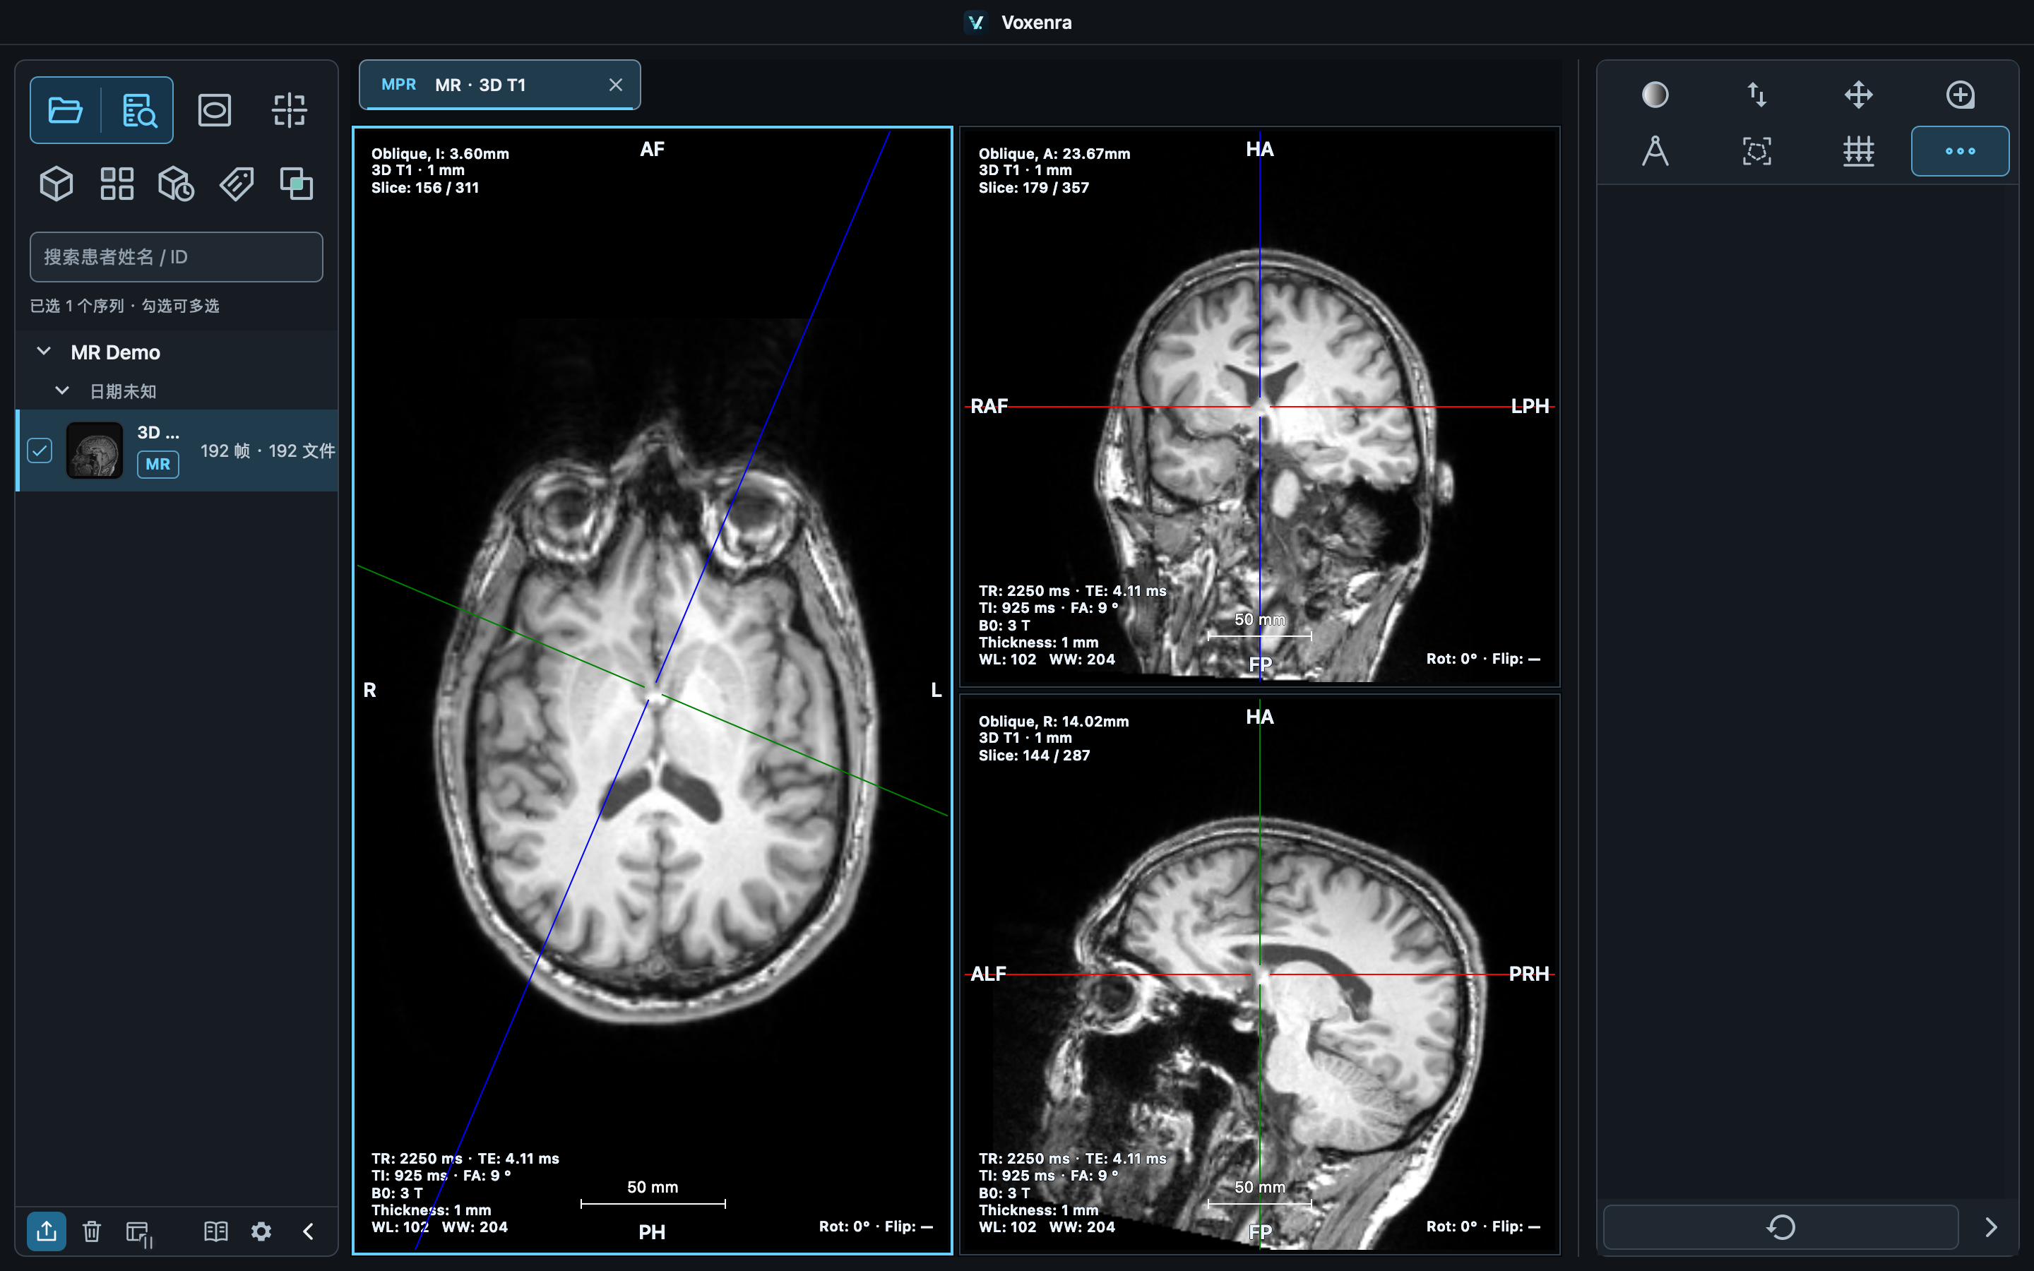Open the settings gear icon

tap(261, 1231)
